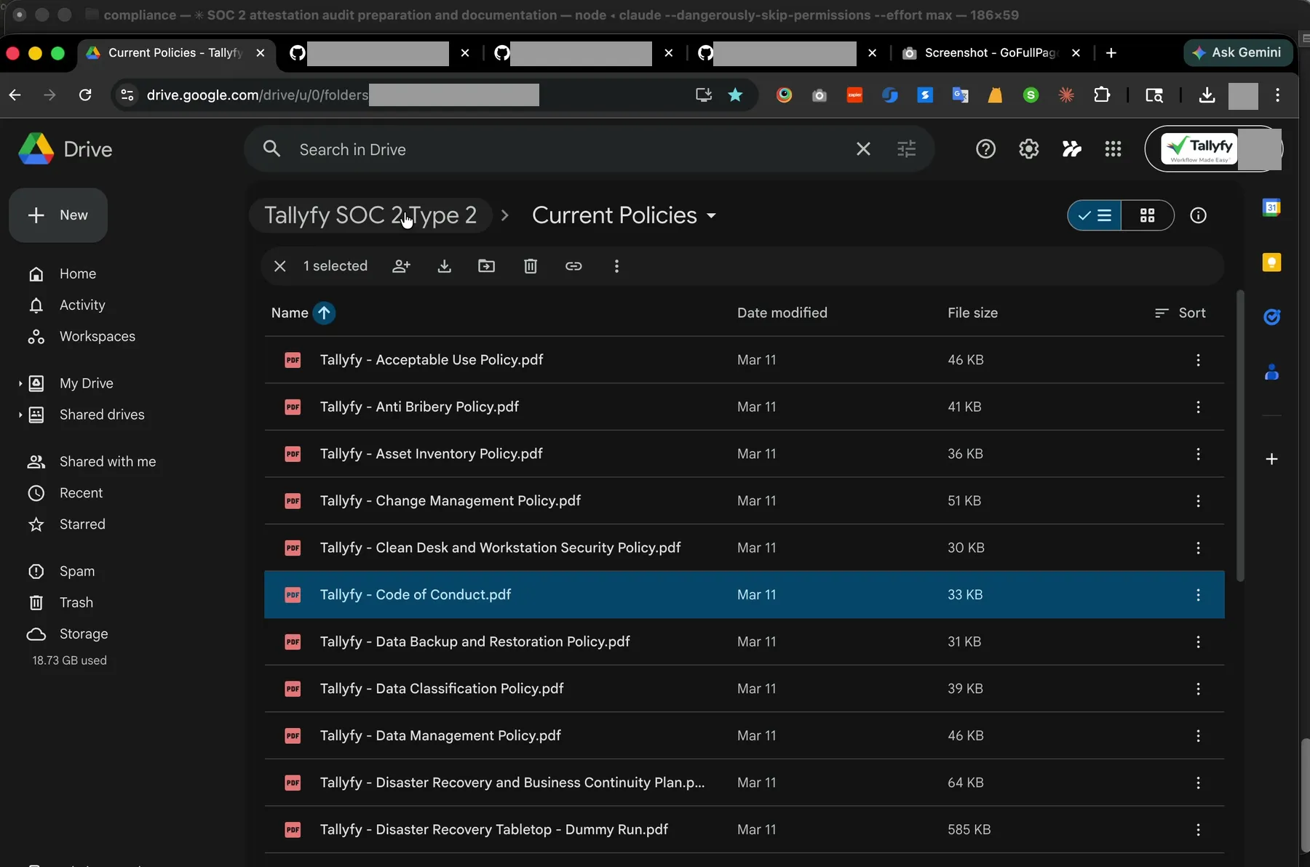The height and width of the screenshot is (867, 1310).
Task: Show advanced search options
Action: (906, 149)
